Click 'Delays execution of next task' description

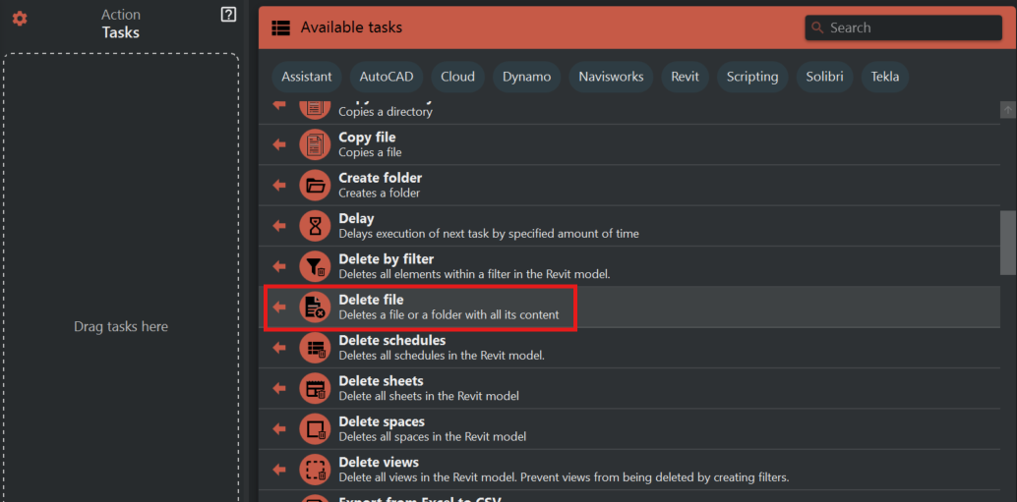(489, 234)
